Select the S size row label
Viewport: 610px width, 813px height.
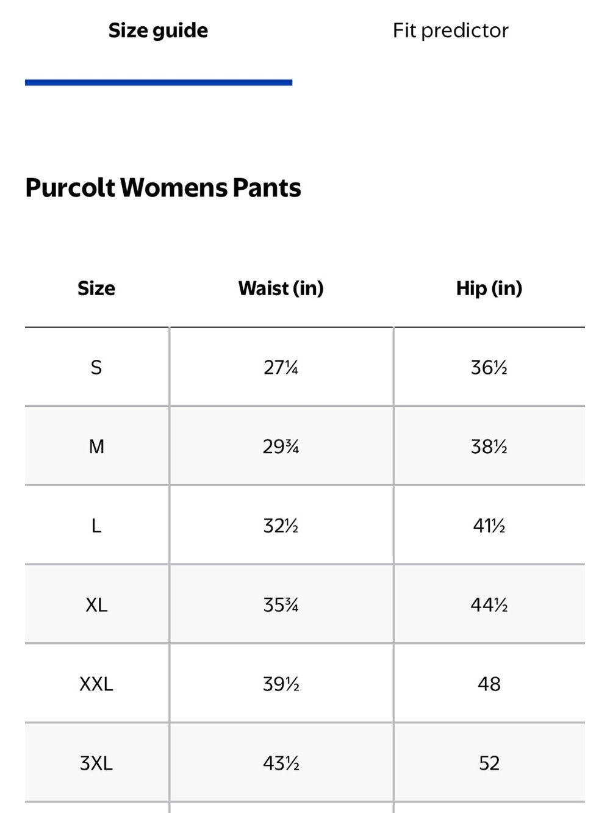[x=96, y=367]
